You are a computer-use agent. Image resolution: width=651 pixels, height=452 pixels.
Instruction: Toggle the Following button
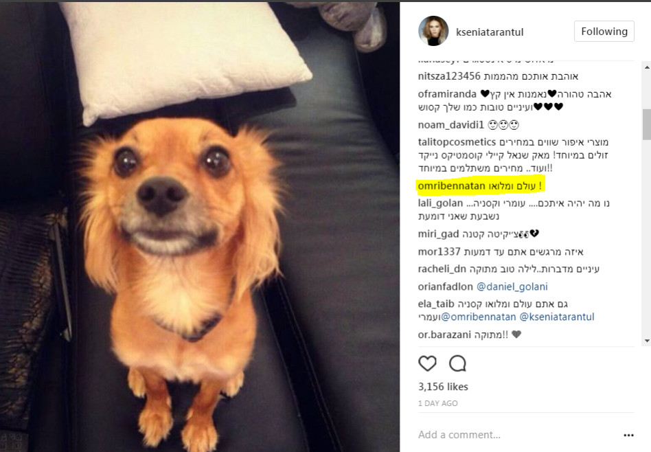[604, 32]
